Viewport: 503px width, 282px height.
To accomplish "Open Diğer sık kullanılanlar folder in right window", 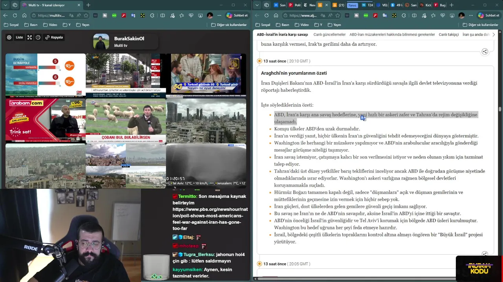I will coord(480,25).
